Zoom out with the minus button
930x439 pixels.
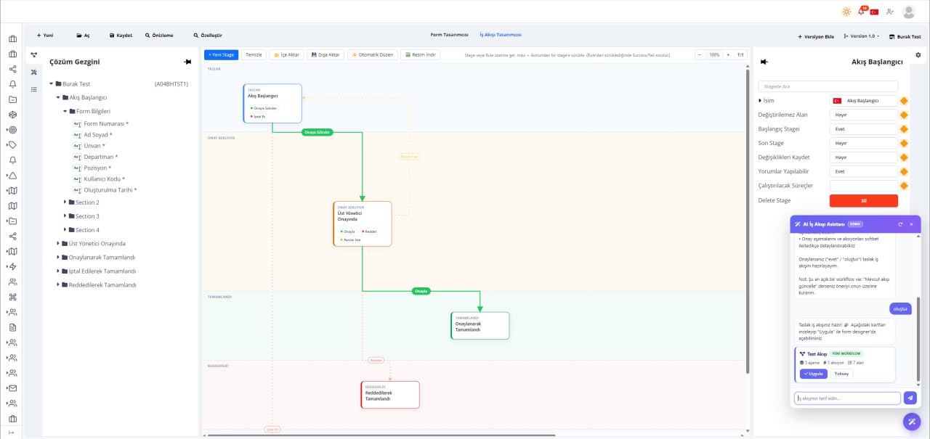[700, 55]
